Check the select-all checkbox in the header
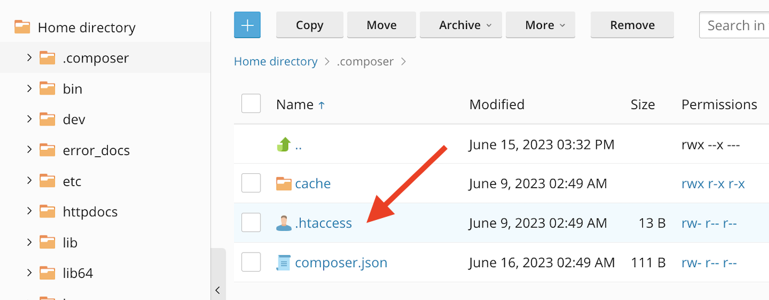 tap(251, 104)
